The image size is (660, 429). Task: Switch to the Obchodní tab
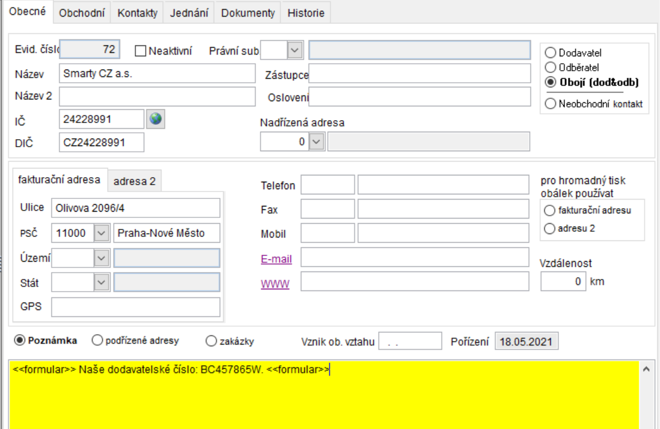click(82, 13)
